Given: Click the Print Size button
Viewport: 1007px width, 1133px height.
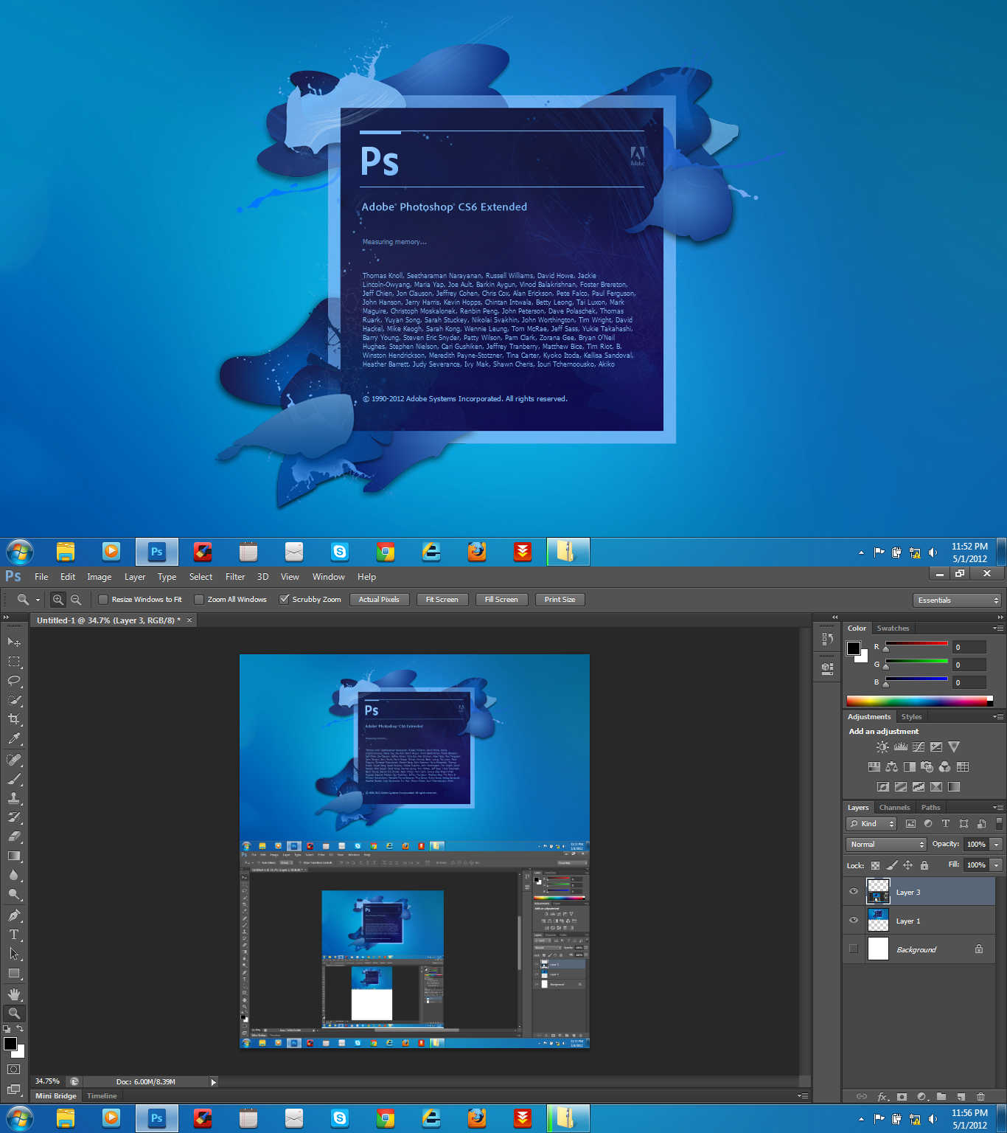Looking at the screenshot, I should tap(560, 600).
